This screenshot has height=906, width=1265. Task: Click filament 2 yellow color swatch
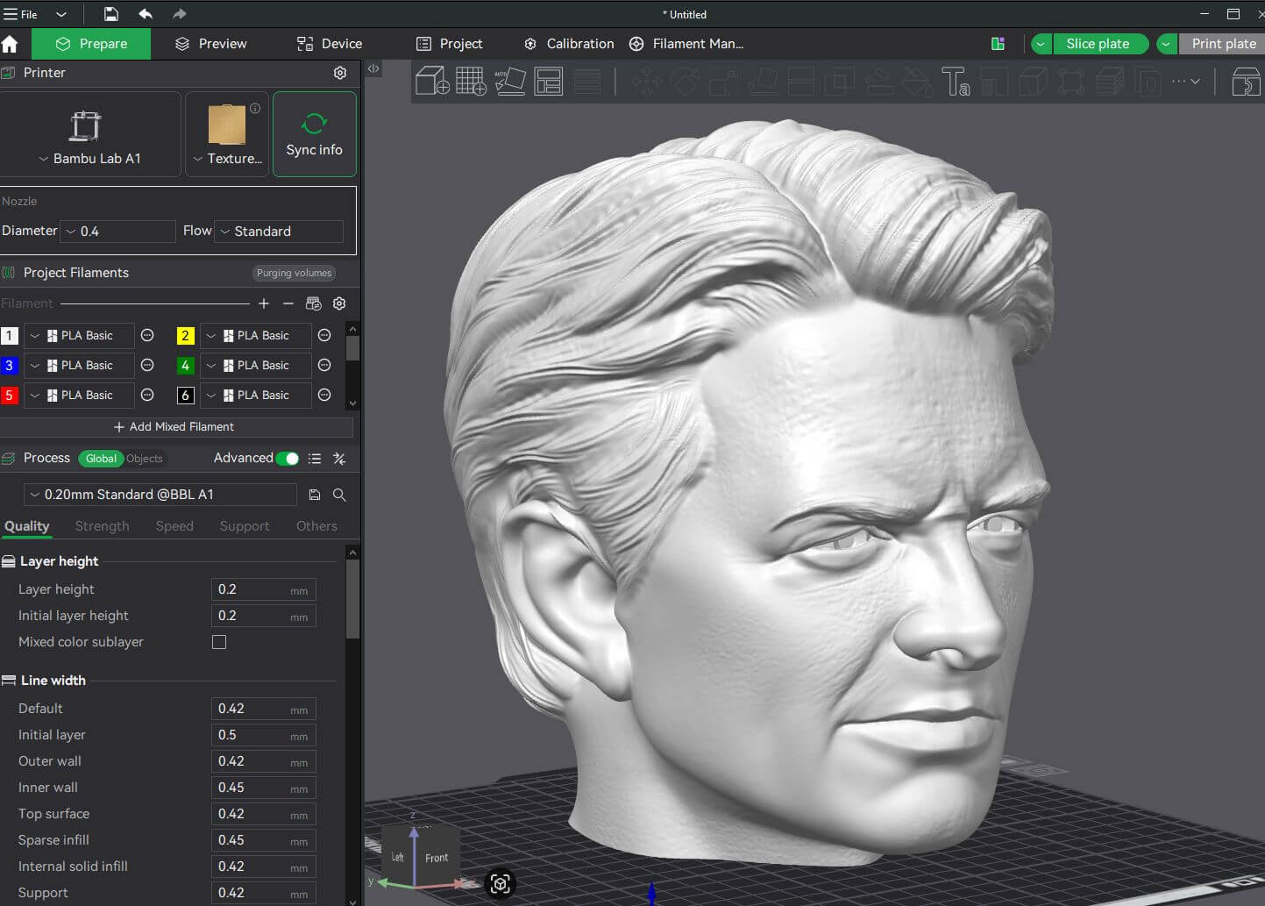(185, 336)
